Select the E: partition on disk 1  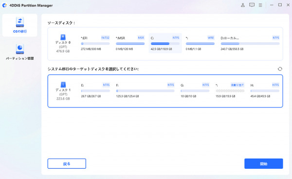95,90
